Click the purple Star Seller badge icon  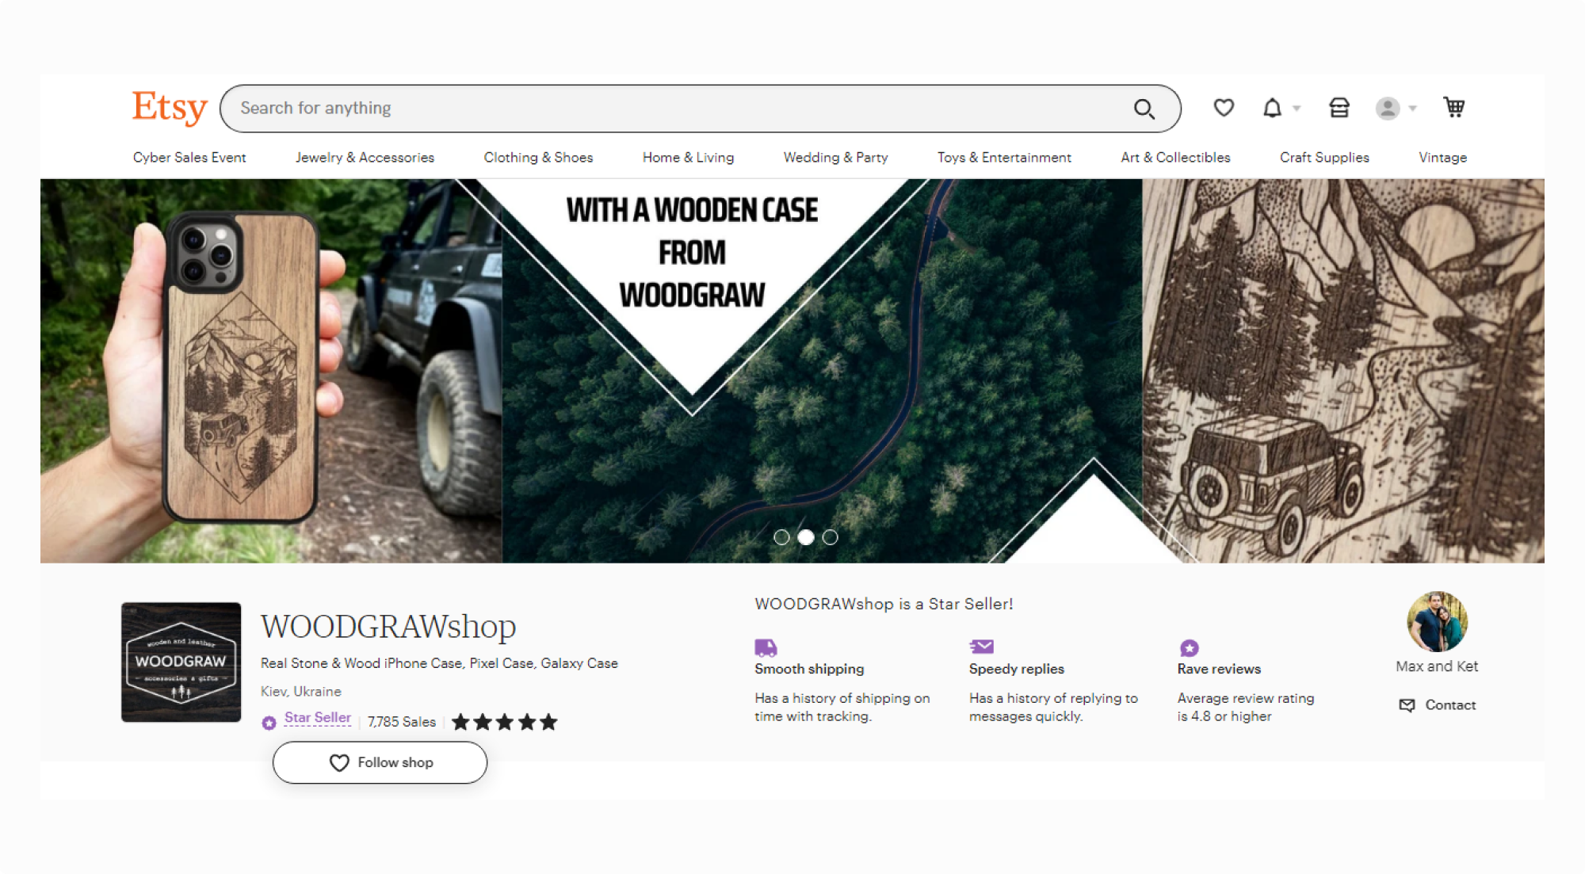click(x=269, y=723)
